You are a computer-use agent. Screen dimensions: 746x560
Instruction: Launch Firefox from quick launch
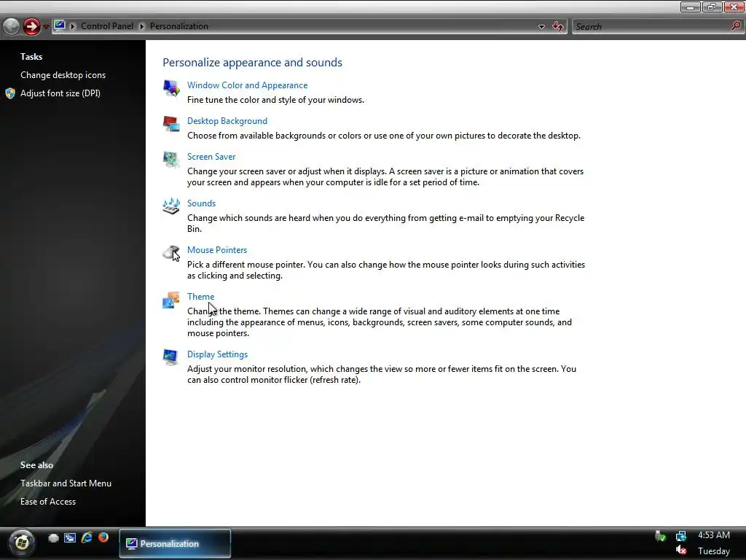coord(103,537)
